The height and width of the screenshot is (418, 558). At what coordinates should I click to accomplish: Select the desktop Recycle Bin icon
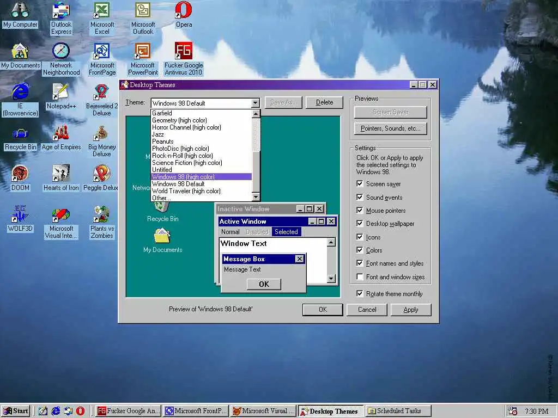tap(20, 139)
